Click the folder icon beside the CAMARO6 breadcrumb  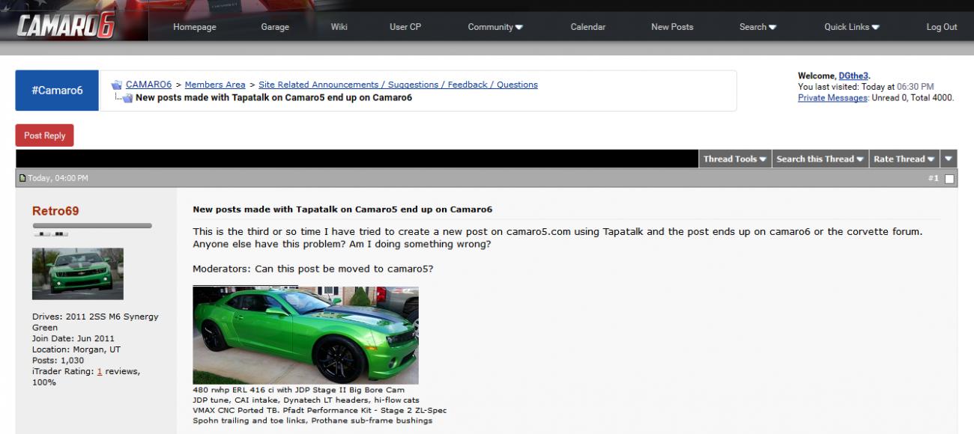(x=116, y=84)
